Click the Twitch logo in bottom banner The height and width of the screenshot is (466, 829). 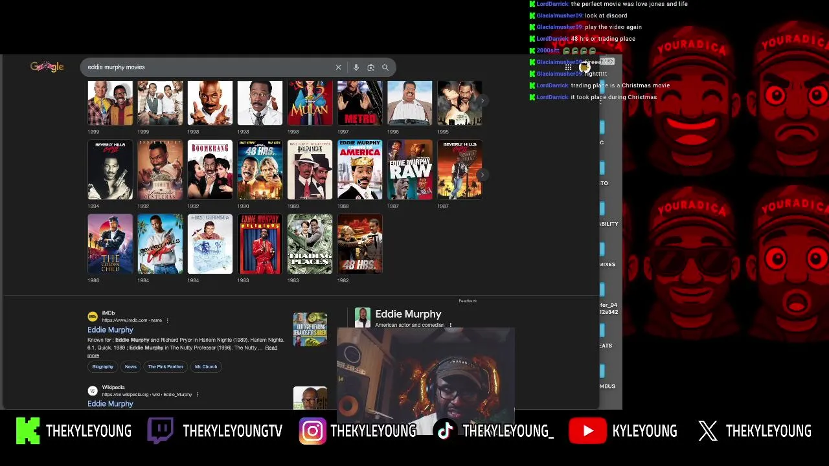160,431
